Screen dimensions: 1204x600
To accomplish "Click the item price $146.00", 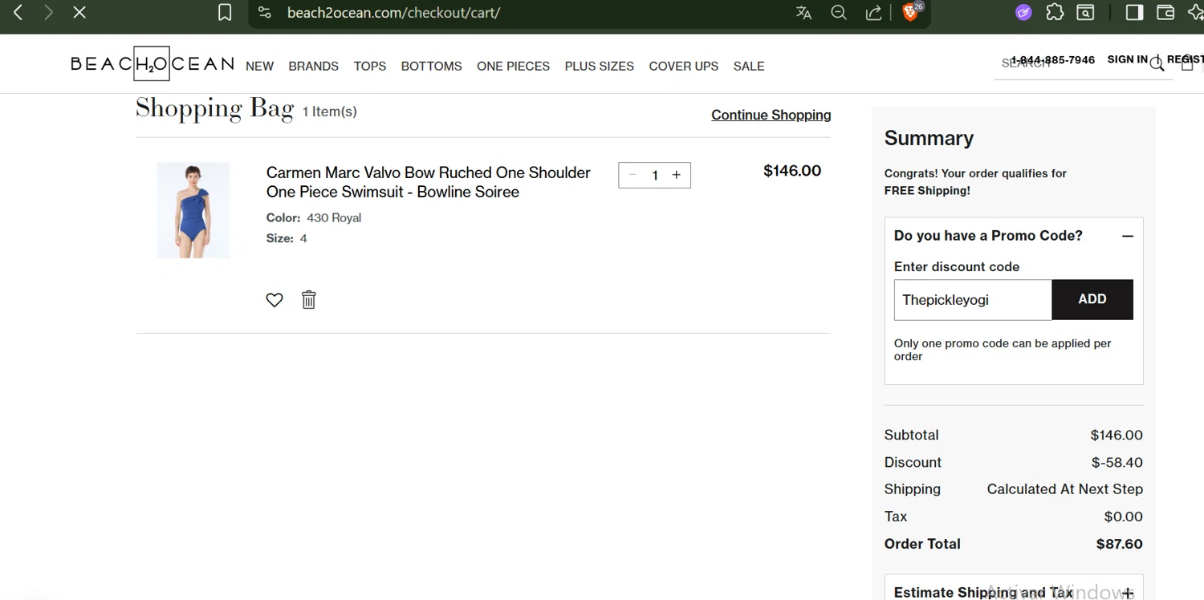I will (x=792, y=170).
